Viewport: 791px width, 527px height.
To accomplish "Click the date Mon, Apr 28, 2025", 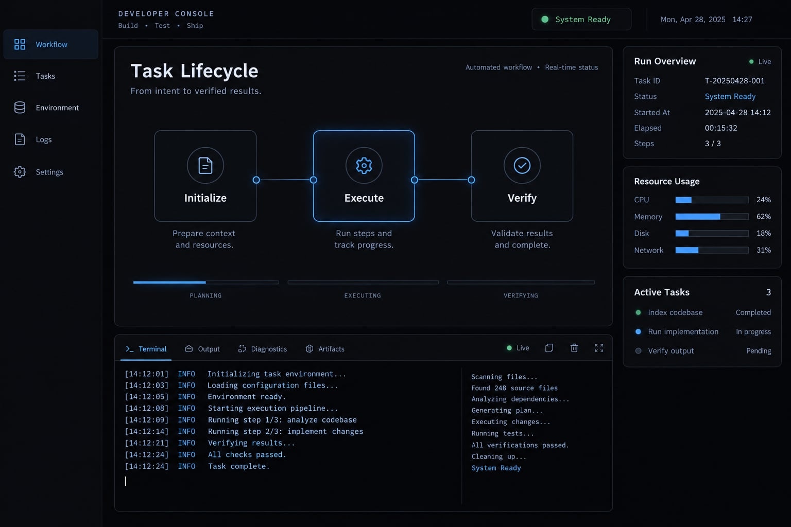I will [x=693, y=20].
